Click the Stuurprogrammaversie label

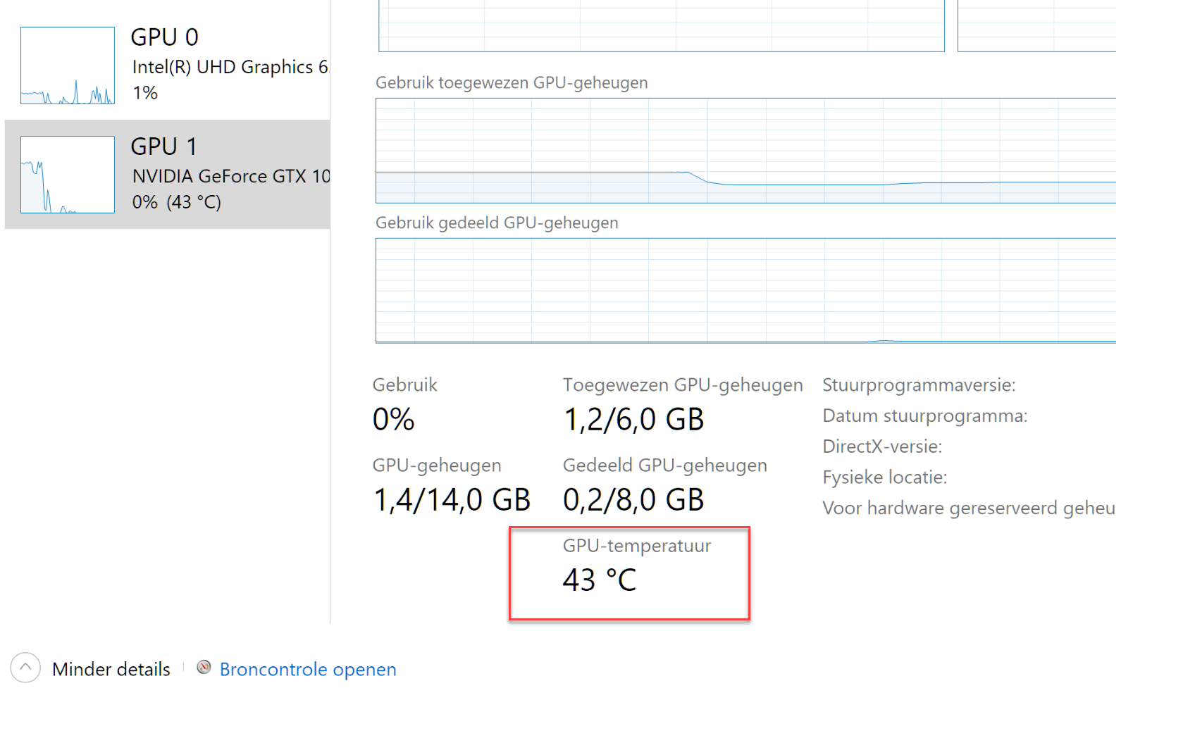click(919, 385)
